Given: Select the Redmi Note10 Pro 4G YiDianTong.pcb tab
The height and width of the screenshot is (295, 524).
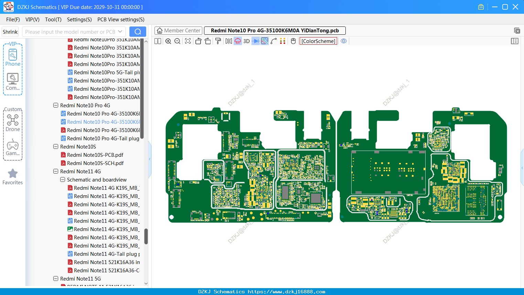Looking at the screenshot, I should click(x=275, y=31).
